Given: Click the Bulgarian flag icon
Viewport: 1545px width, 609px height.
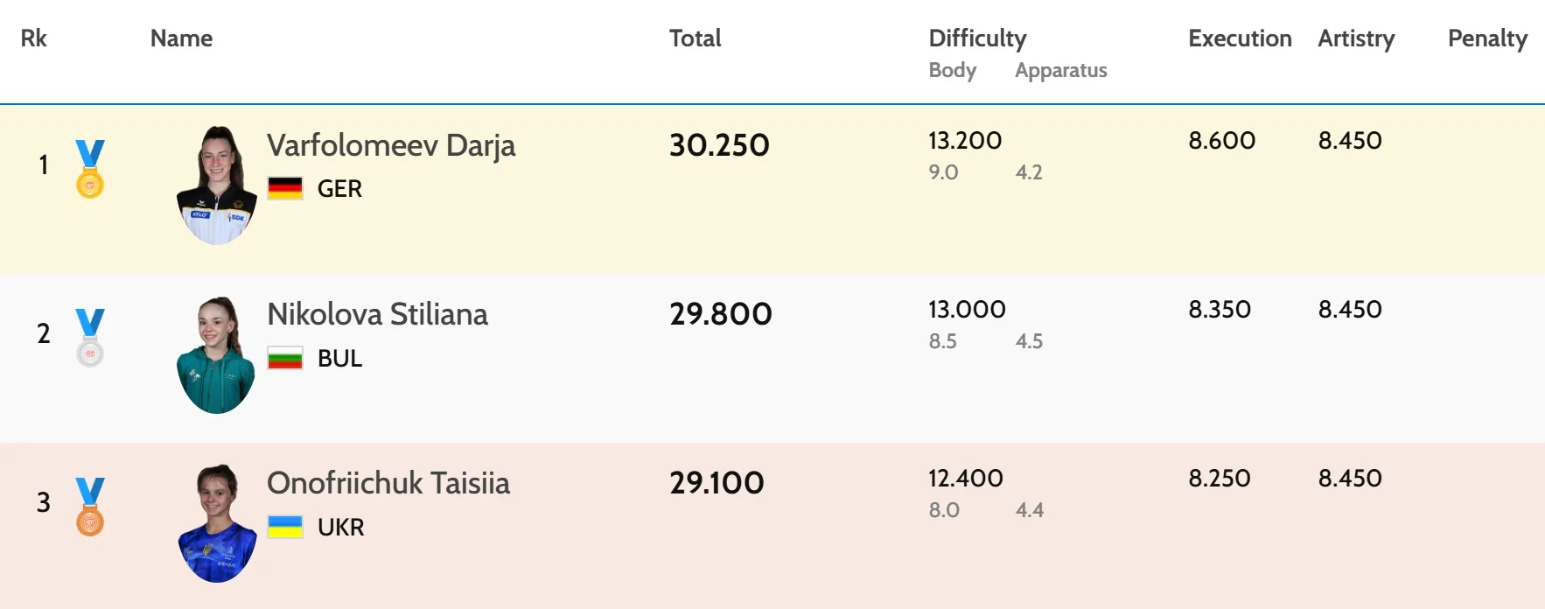Looking at the screenshot, I should (285, 358).
